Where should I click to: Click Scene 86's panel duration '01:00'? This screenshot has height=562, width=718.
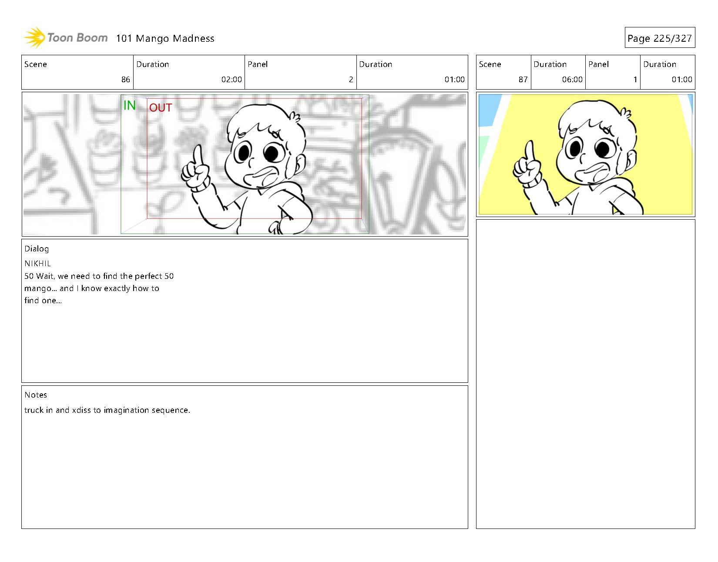click(x=455, y=79)
